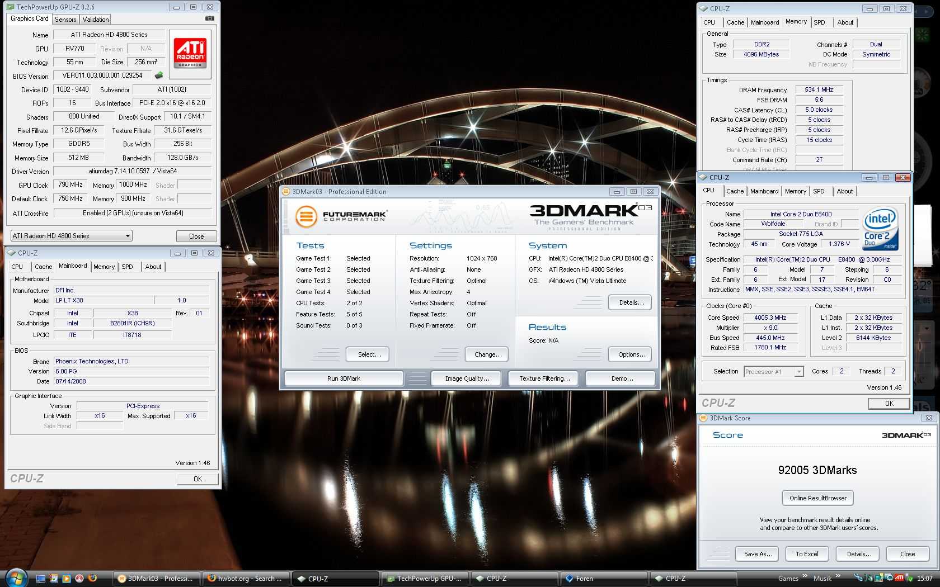
Task: Open the ATI Radeon HD 4800 Series GPU dropdown
Action: (x=72, y=236)
